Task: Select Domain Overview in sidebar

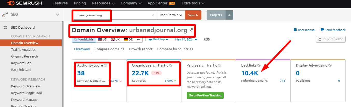Action: coord(31,43)
